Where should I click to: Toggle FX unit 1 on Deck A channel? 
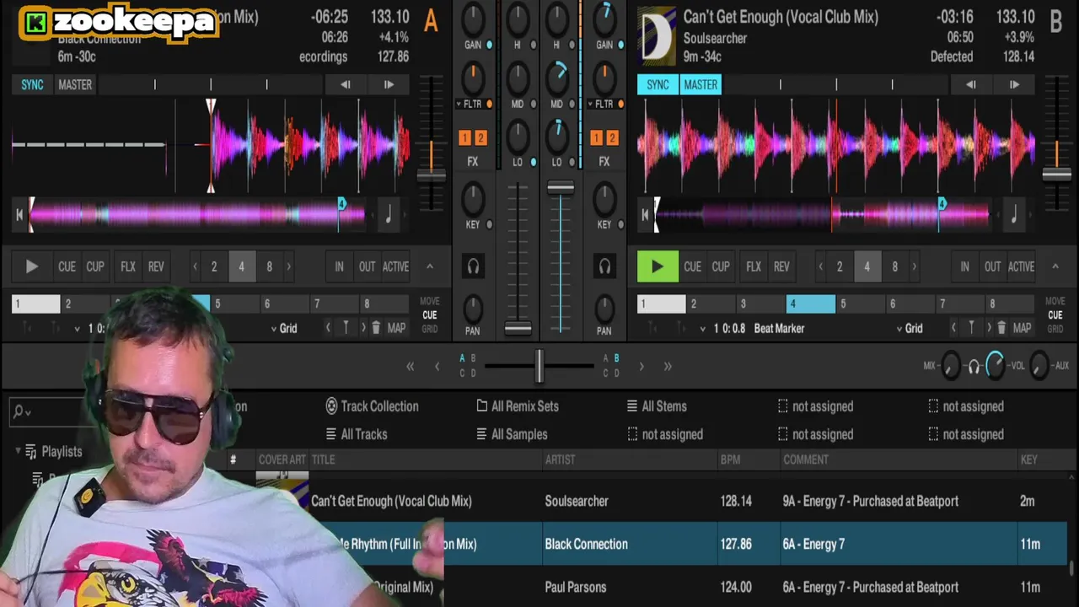click(464, 137)
